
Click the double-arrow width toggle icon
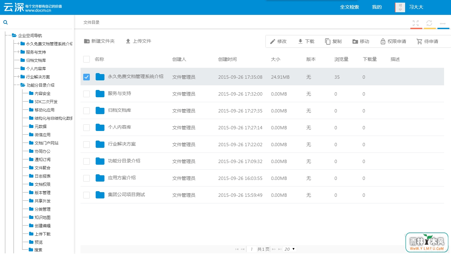(x=443, y=23)
